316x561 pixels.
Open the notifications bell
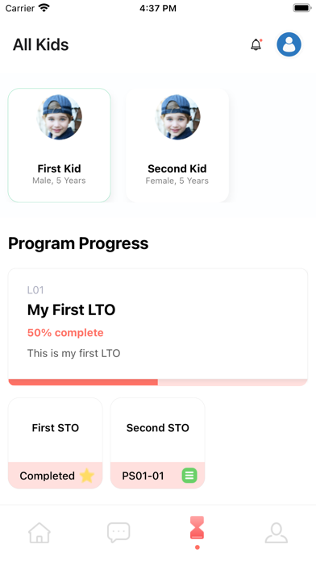tap(256, 44)
